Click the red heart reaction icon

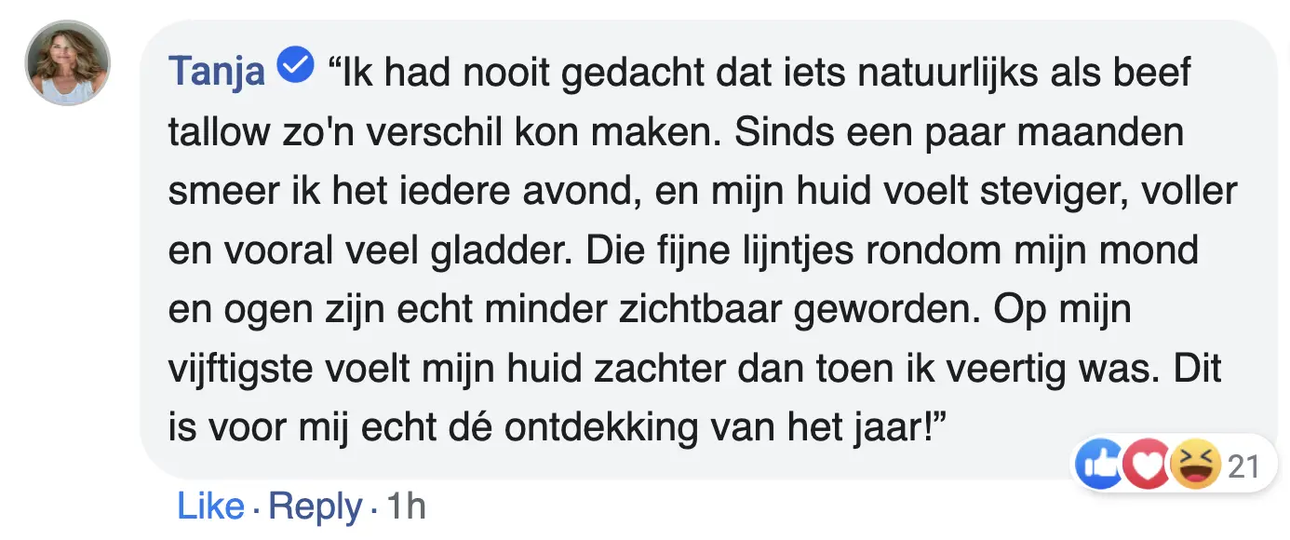pyautogui.click(x=1147, y=466)
